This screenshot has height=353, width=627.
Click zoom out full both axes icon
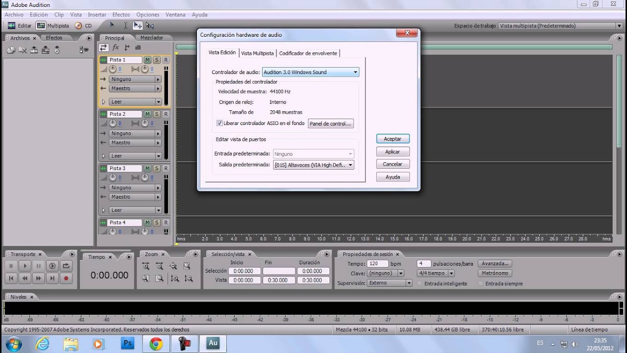tap(173, 266)
